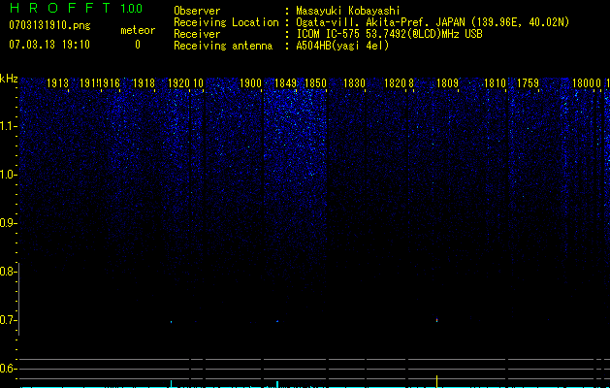Click the 'meteor' counter label
This screenshot has width=610, height=388.
tap(138, 30)
